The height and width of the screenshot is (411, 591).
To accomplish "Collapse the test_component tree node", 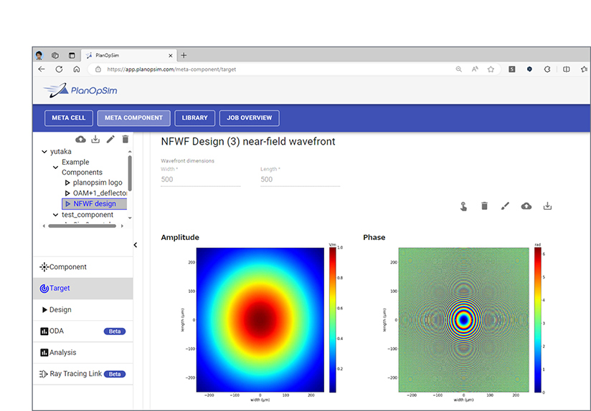I will pos(55,215).
